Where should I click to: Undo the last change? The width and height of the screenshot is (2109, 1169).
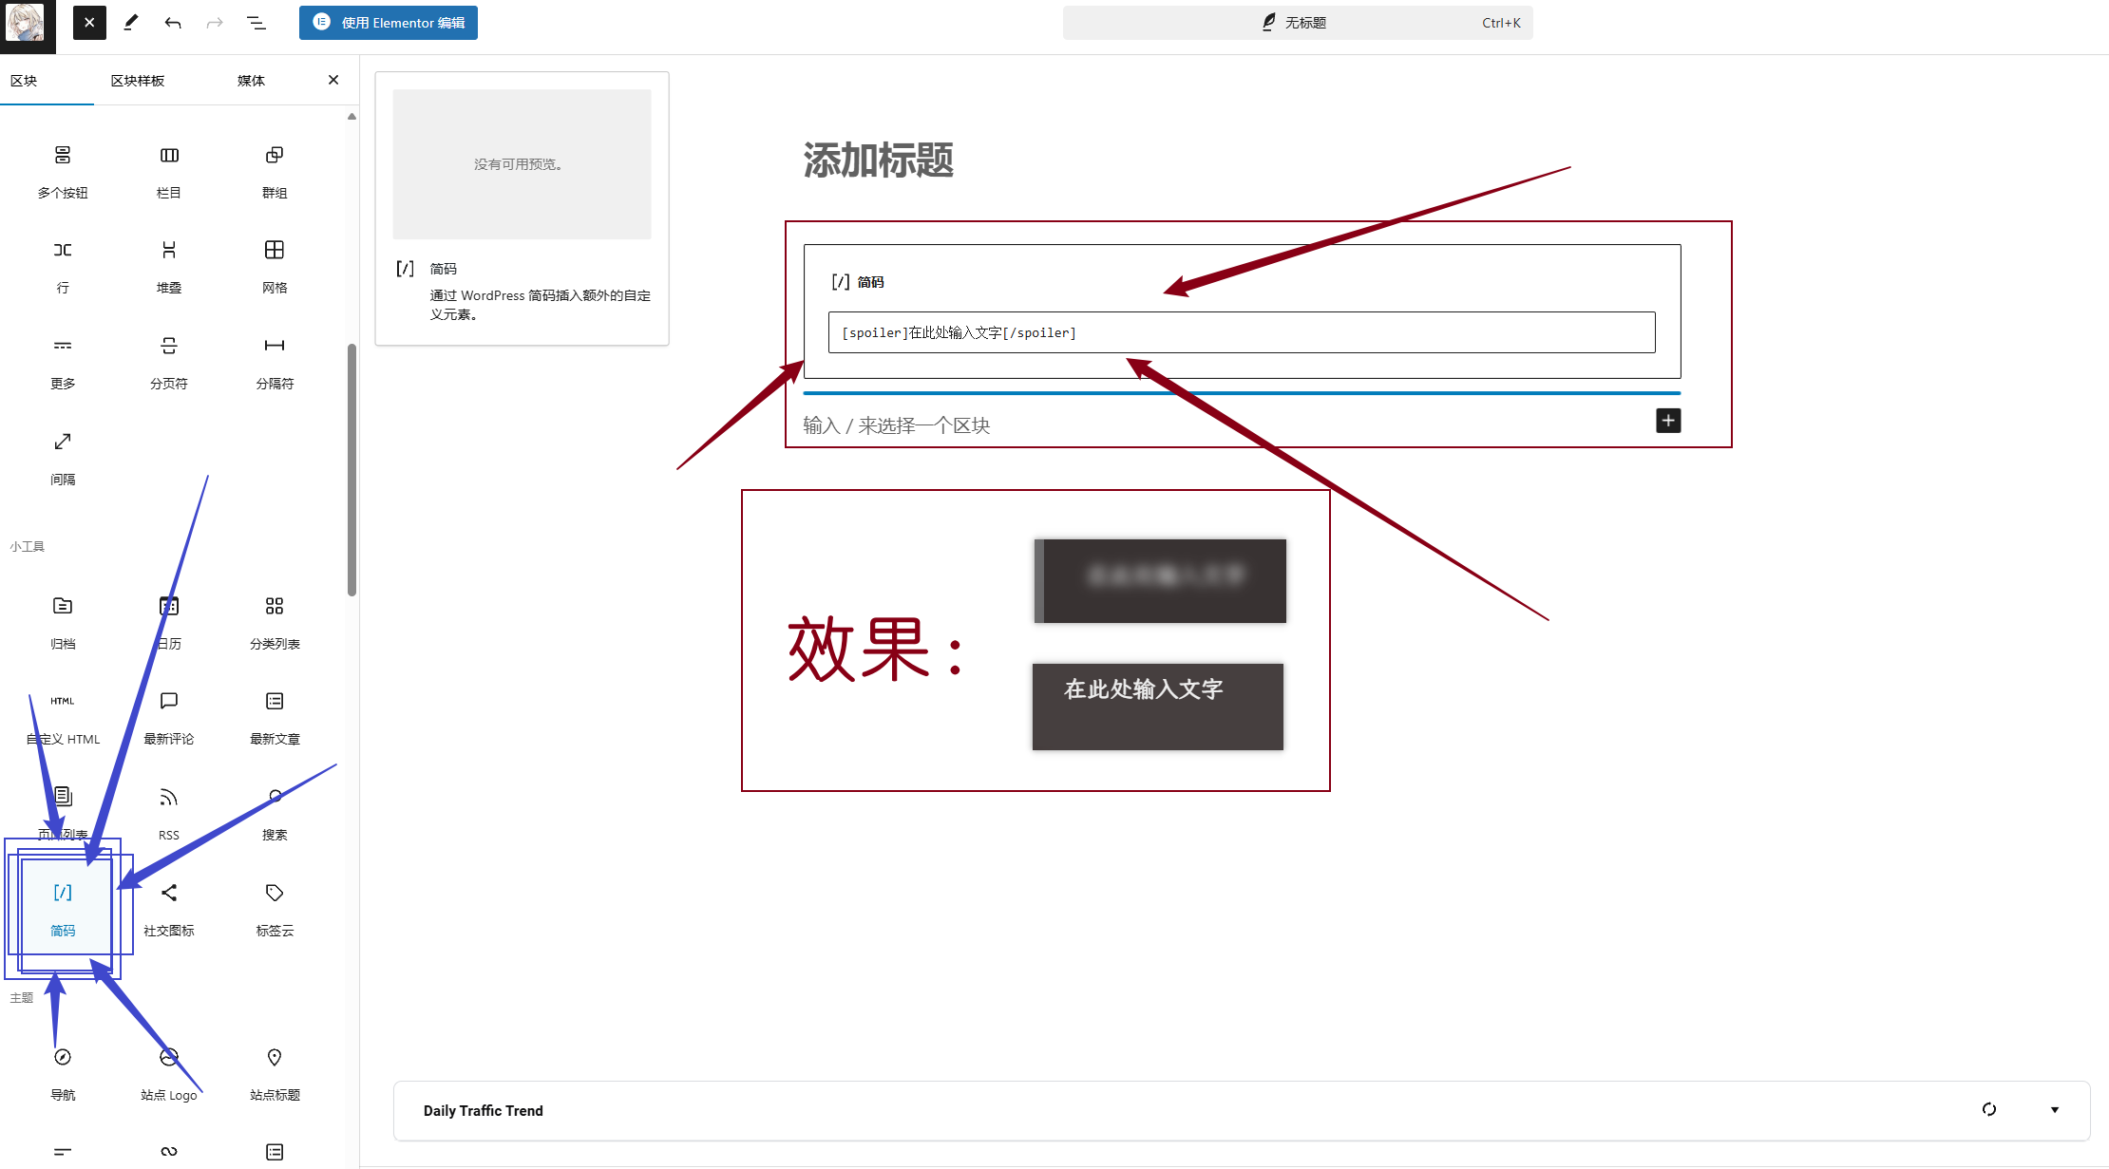[x=173, y=23]
